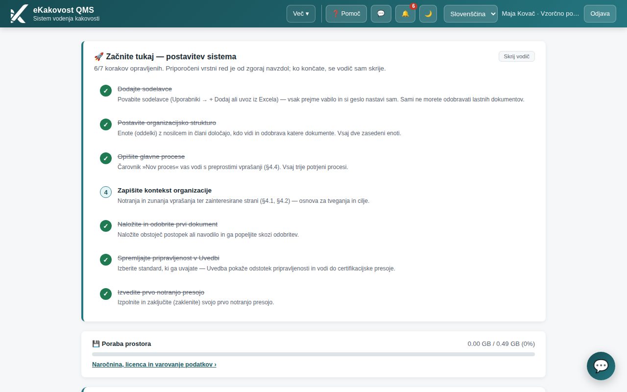Viewport: 627px width, 392px height.
Task: Open the Pomoč help button
Action: pyautogui.click(x=346, y=14)
